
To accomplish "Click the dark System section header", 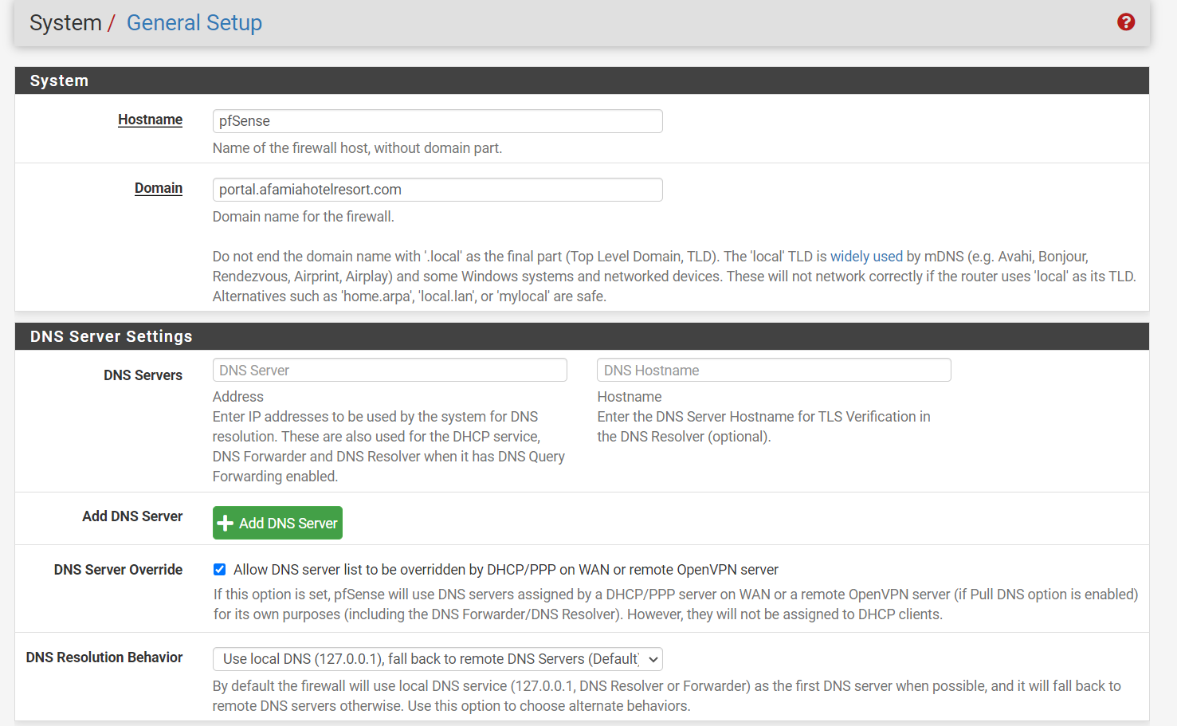I will pyautogui.click(x=582, y=80).
